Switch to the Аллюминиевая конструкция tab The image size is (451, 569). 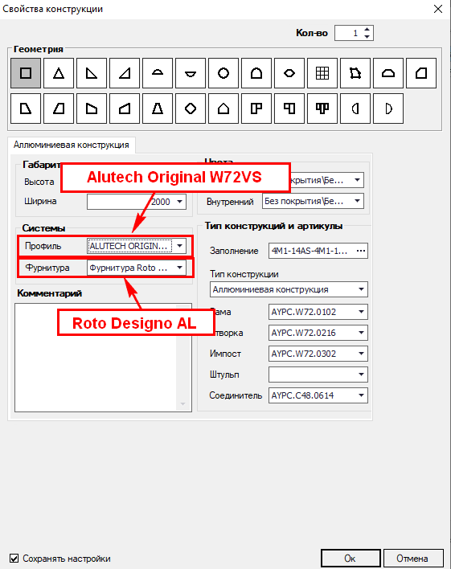tap(72, 145)
